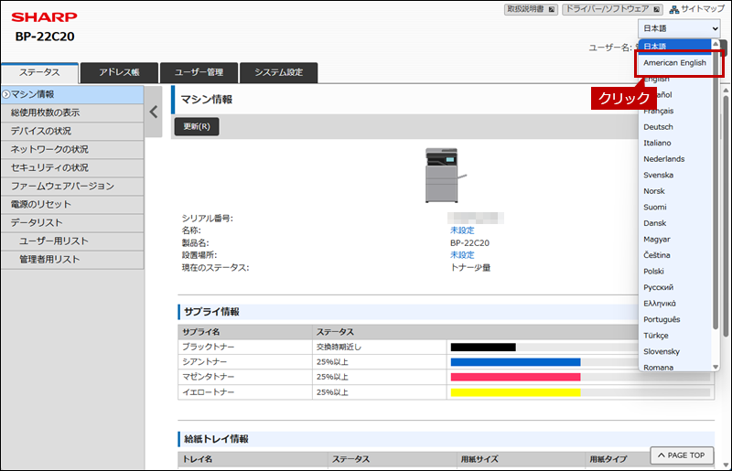Open マシン情報 in the sidebar
This screenshot has width=732, height=471.
tap(72, 95)
